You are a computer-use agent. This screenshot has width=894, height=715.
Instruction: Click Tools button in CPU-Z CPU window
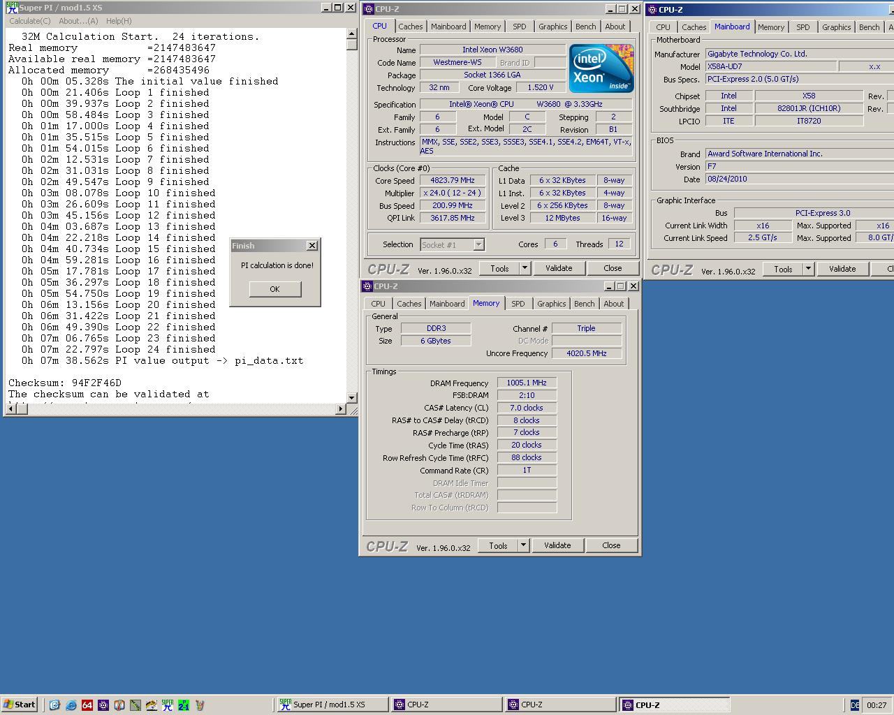pyautogui.click(x=499, y=268)
